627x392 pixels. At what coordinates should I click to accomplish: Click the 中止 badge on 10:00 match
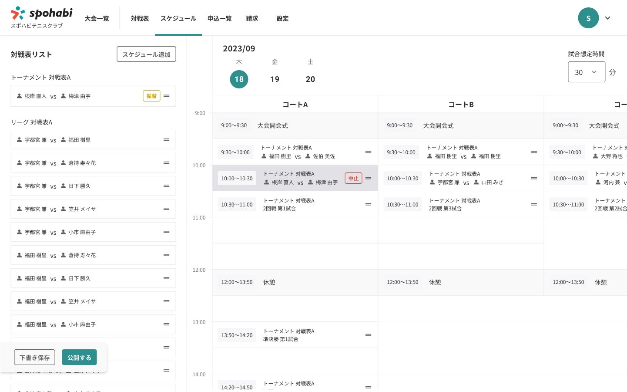pos(353,178)
